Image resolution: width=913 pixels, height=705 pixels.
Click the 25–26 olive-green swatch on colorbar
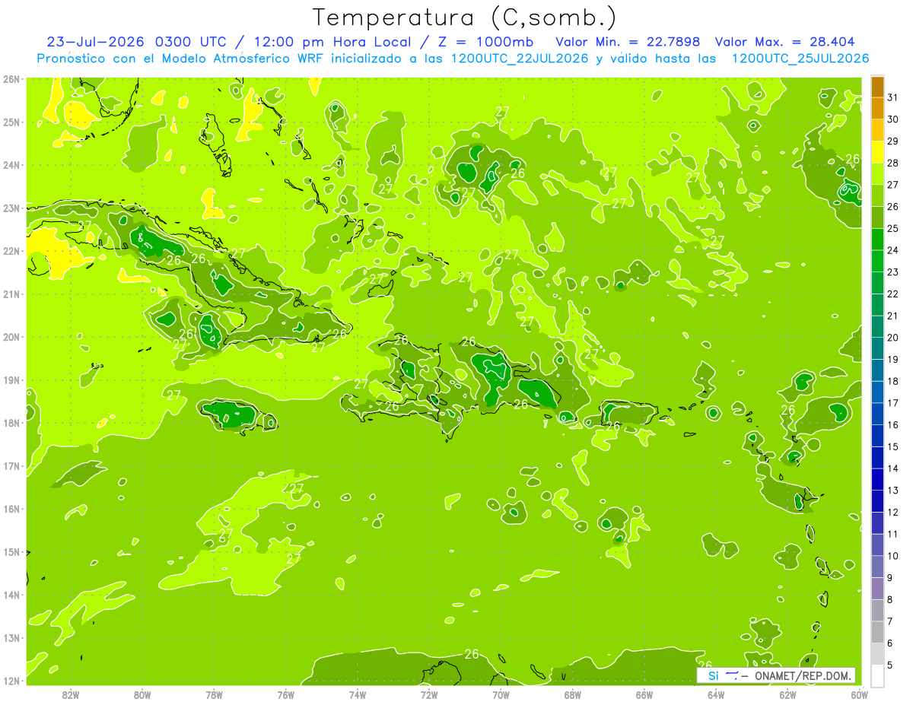[877, 218]
